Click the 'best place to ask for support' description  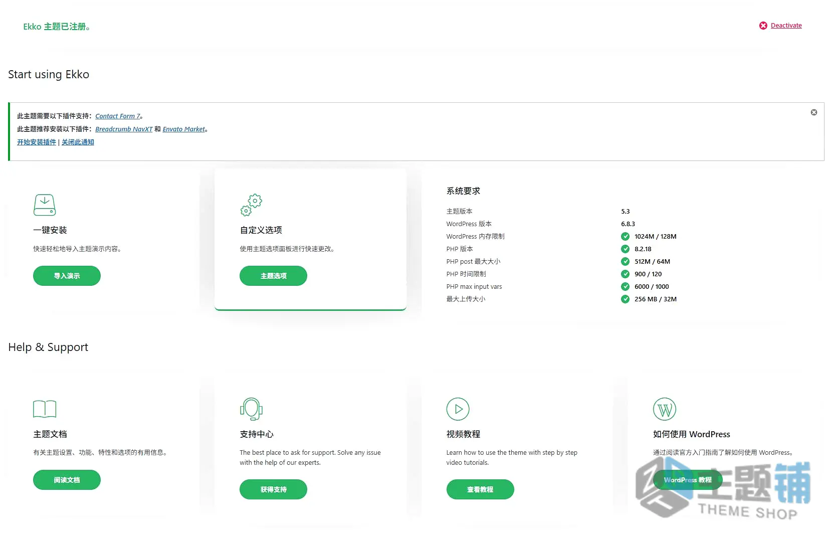pos(310,458)
